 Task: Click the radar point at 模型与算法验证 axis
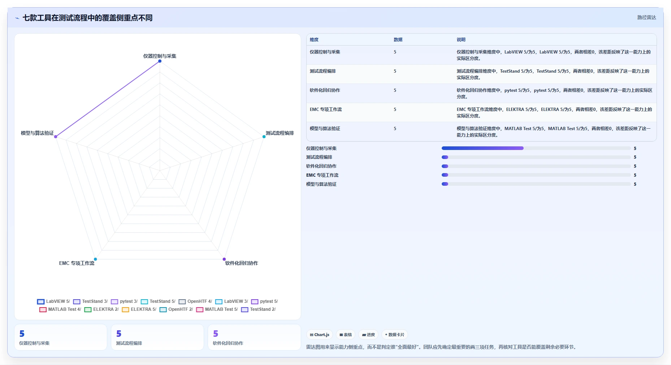click(56, 137)
